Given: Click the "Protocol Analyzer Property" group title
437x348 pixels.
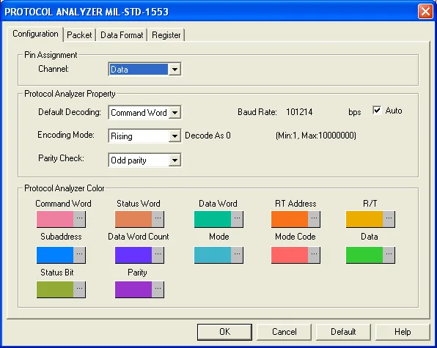Looking at the screenshot, I should tap(70, 94).
